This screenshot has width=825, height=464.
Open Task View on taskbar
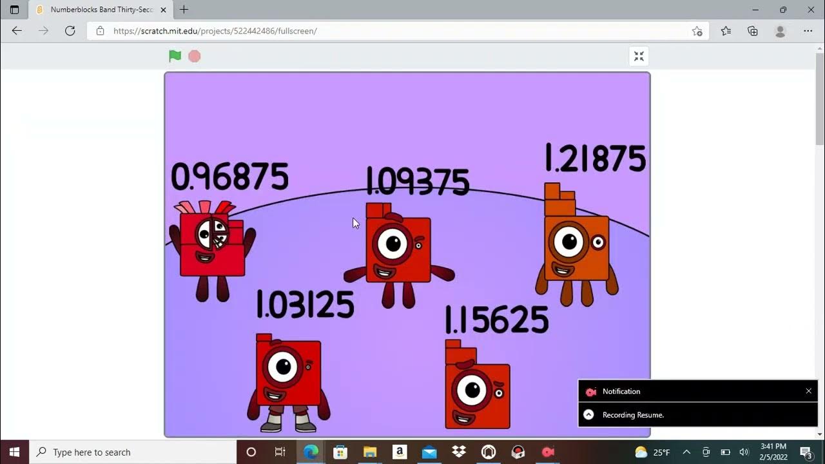(280, 452)
